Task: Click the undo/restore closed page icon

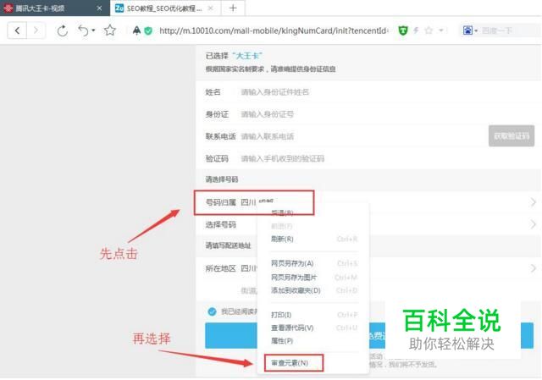Action: (83, 30)
